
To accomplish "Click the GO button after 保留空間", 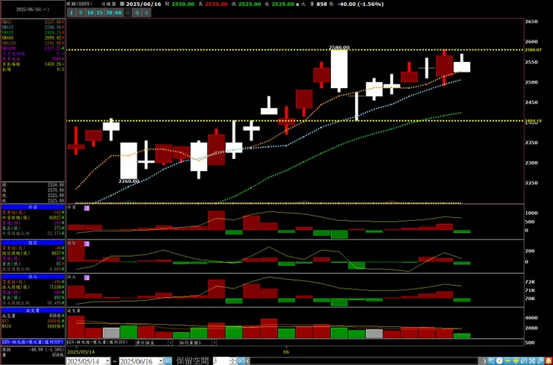I will [241, 361].
